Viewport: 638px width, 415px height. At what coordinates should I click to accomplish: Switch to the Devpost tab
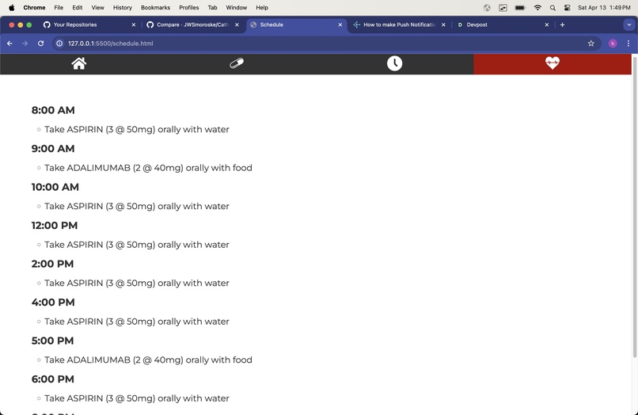point(503,25)
